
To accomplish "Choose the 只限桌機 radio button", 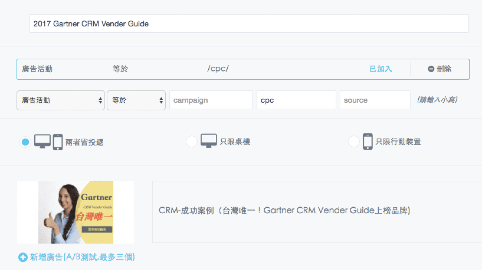I will (192, 141).
